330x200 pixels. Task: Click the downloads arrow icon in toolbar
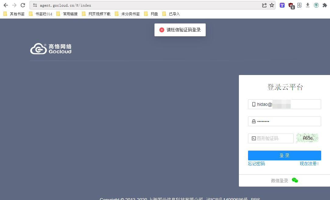(308, 5)
